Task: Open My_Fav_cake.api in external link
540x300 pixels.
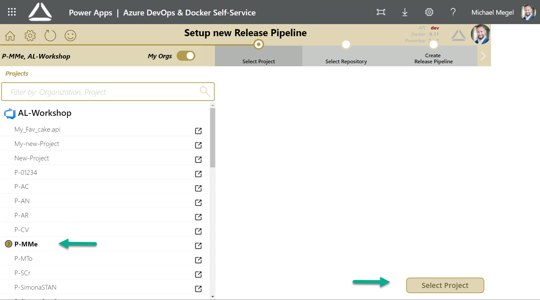Action: point(198,131)
